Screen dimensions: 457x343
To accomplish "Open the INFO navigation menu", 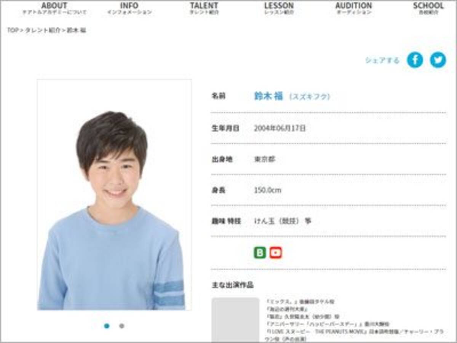I will pos(129,8).
